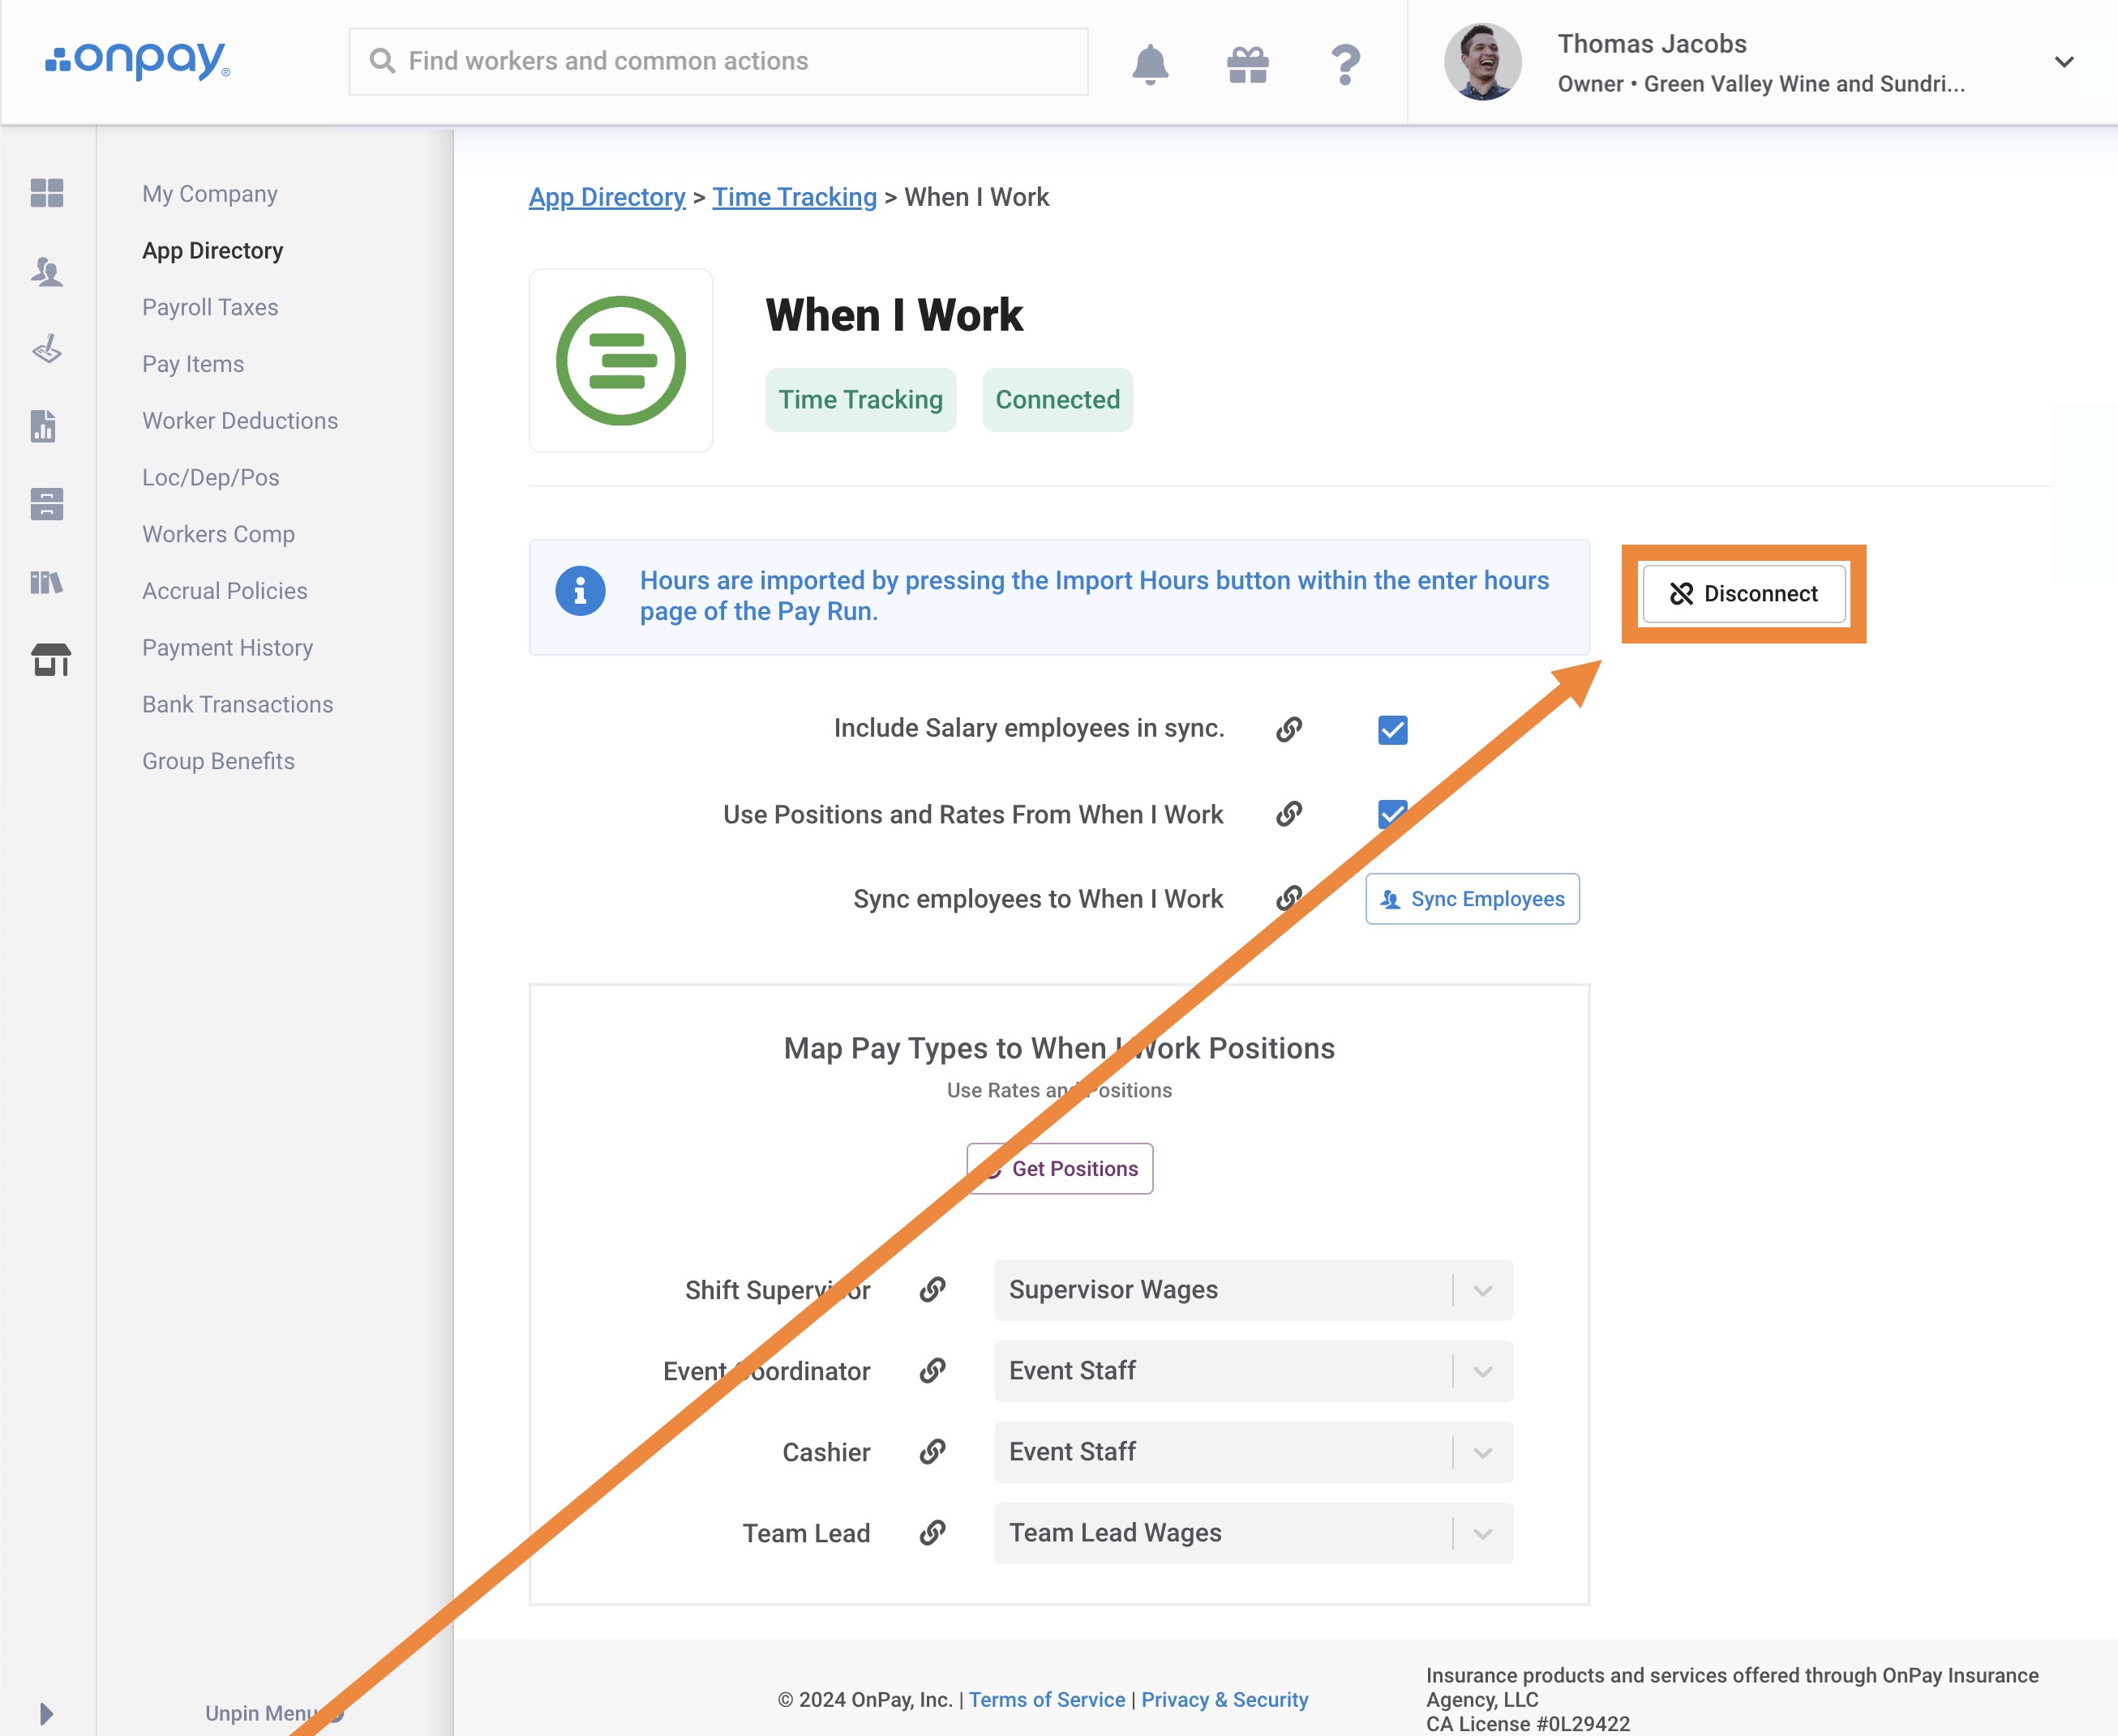The image size is (2118, 1736).
Task: Click link icon beside Use Positions and Rates
Action: pos(1288,814)
